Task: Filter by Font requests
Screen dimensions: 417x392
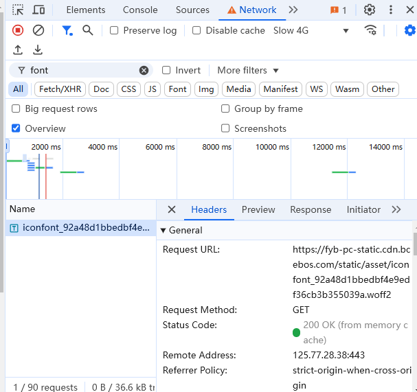Action: (x=178, y=89)
